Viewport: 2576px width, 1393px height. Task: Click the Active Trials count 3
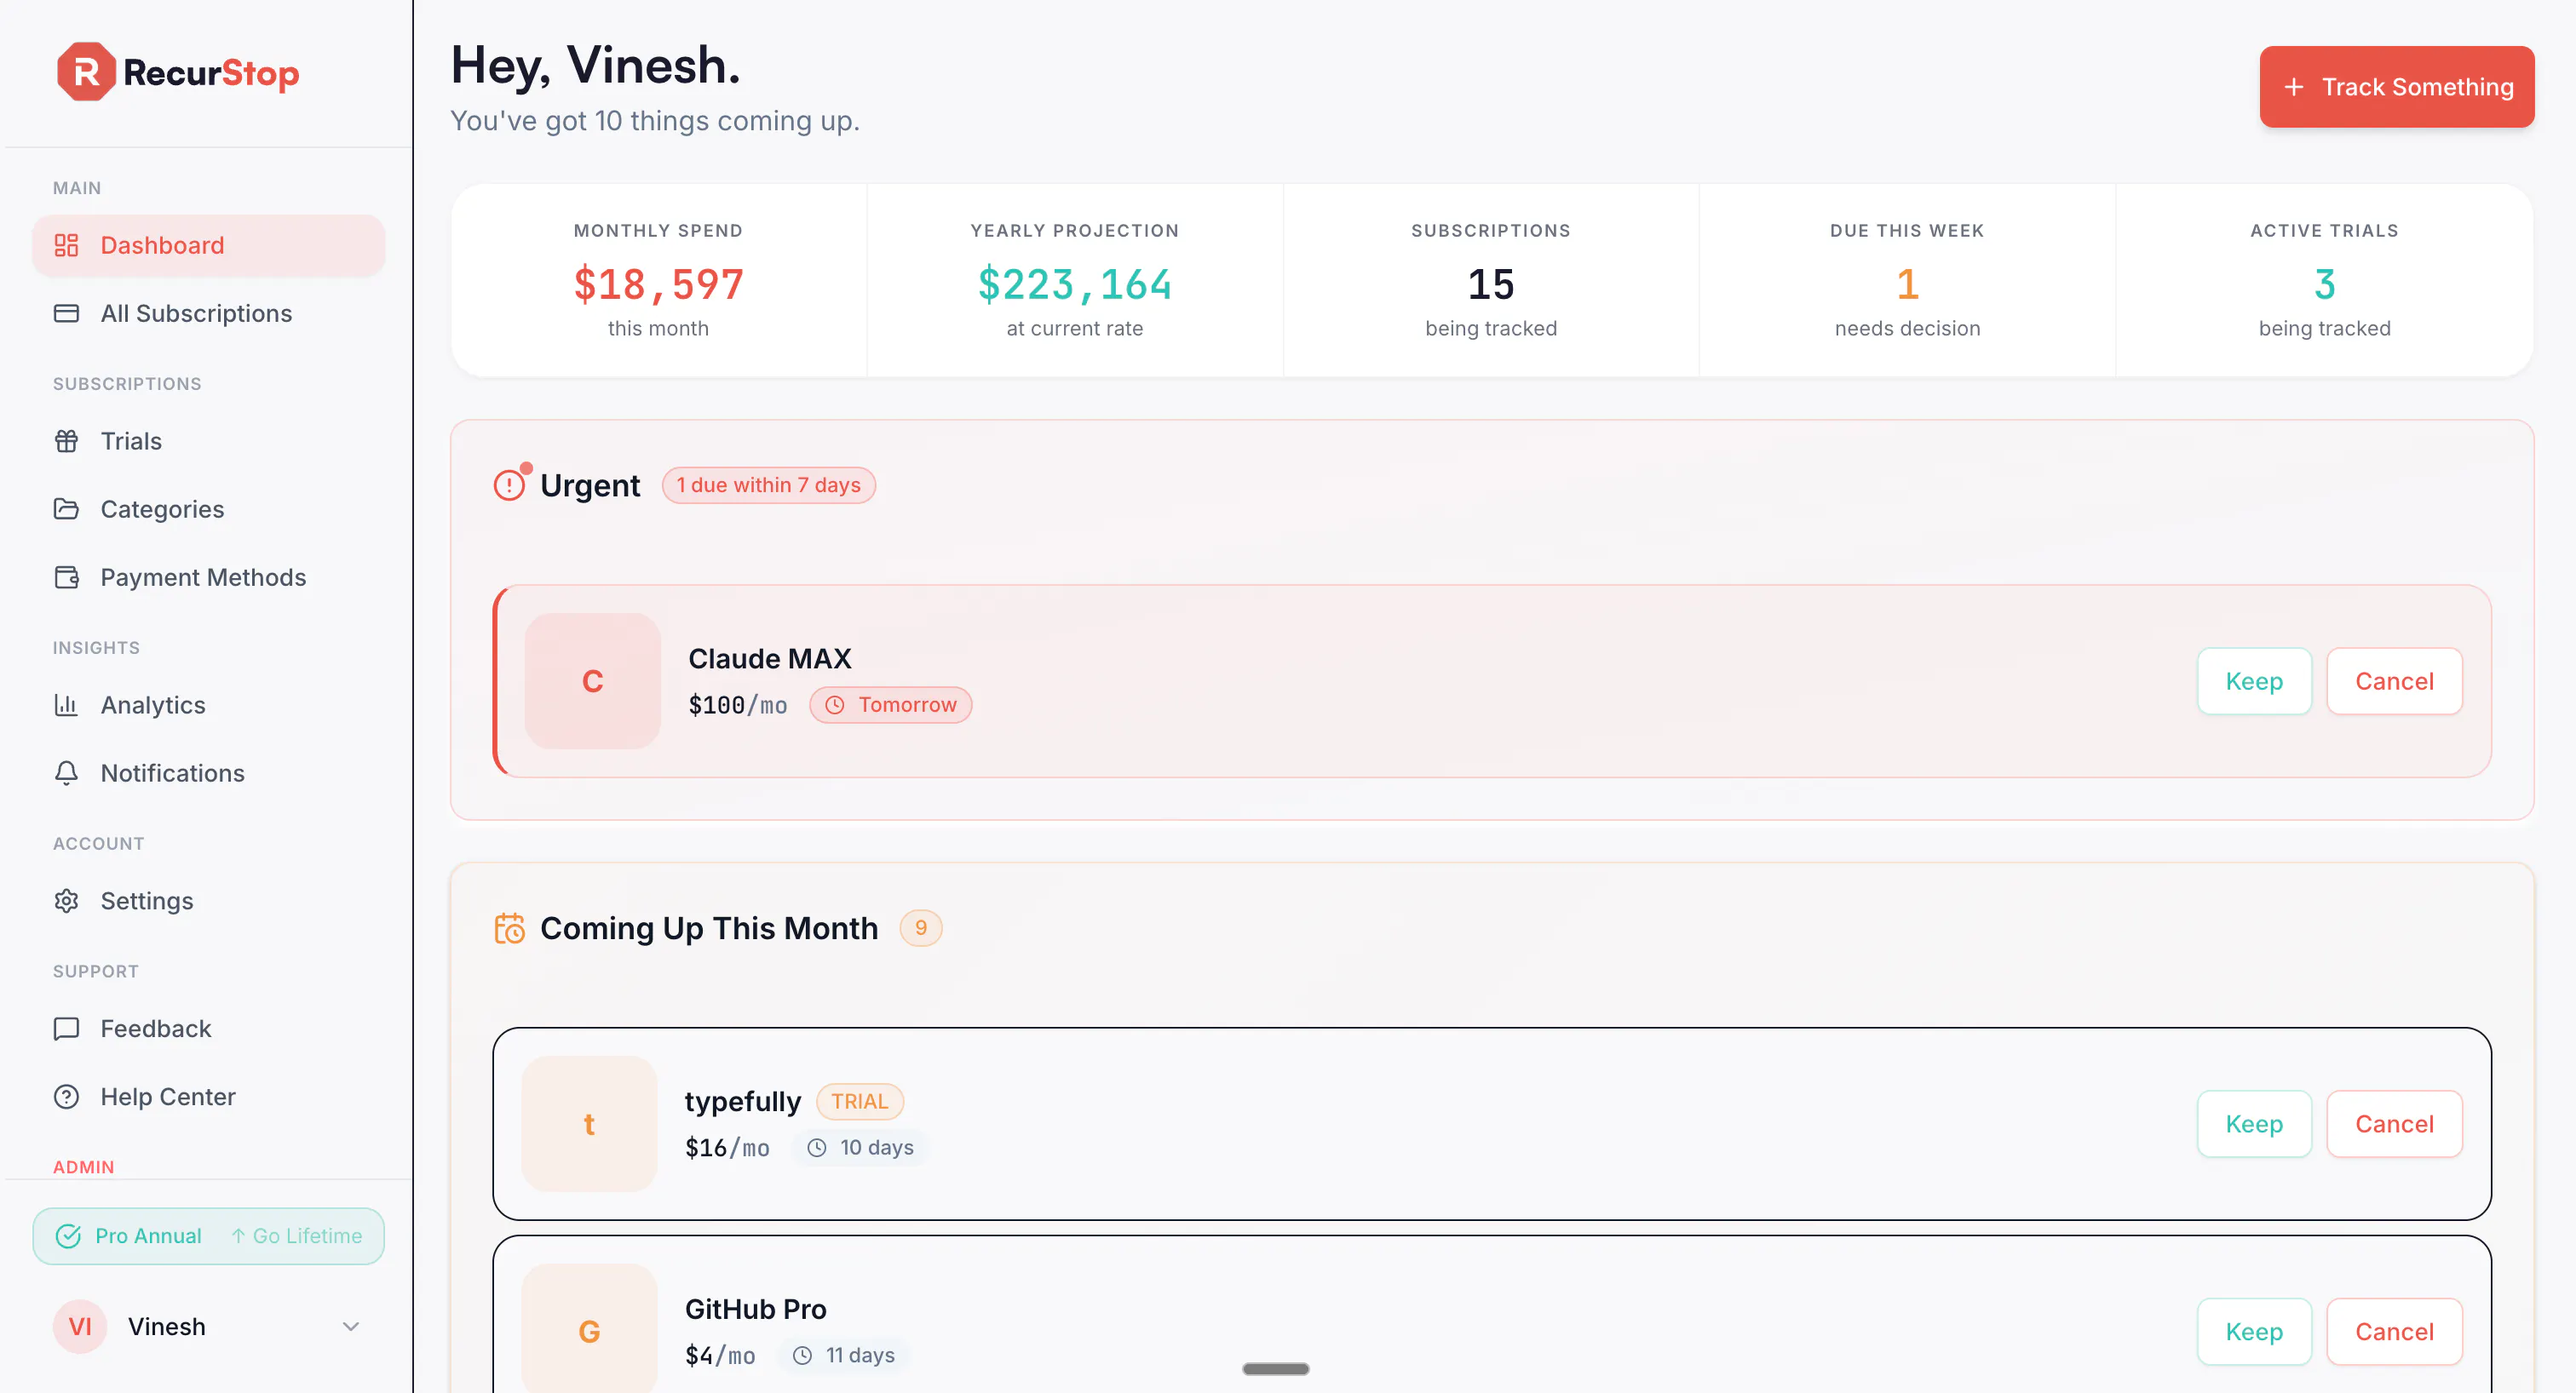pos(2324,284)
